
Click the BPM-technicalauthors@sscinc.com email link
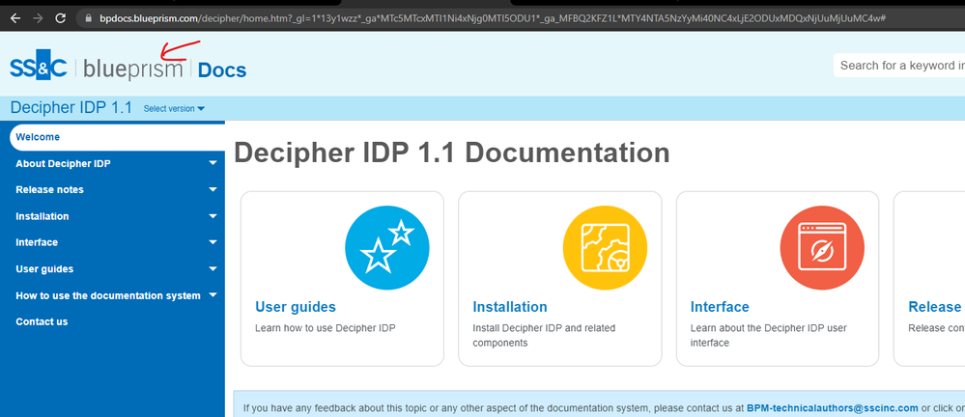coord(833,407)
